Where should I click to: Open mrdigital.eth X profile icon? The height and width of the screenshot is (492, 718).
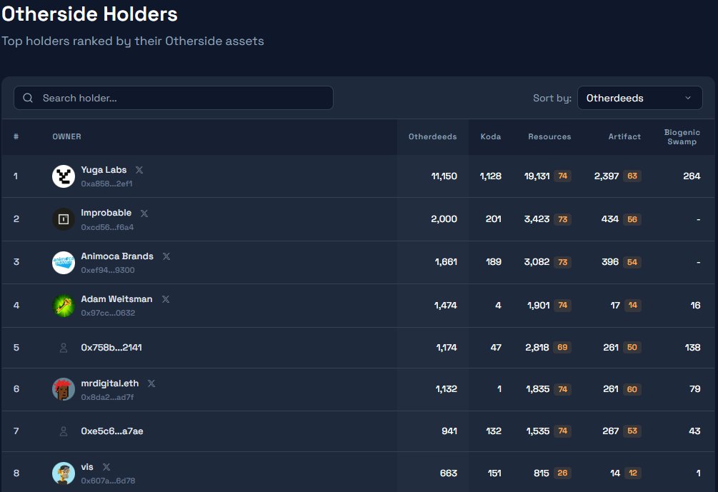tap(151, 383)
